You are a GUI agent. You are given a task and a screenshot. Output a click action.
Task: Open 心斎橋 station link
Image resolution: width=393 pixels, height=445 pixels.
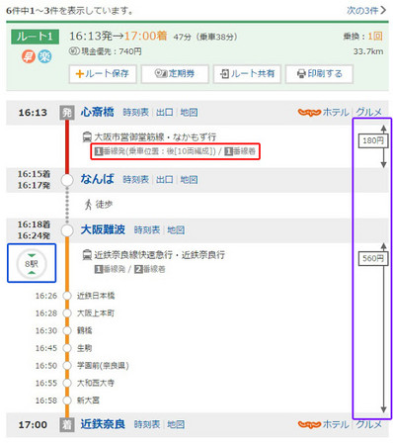97,112
